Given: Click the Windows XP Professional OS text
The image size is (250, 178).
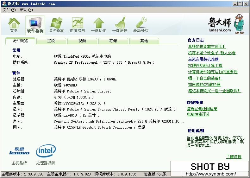Looking at the screenshot, I should coord(104,62).
